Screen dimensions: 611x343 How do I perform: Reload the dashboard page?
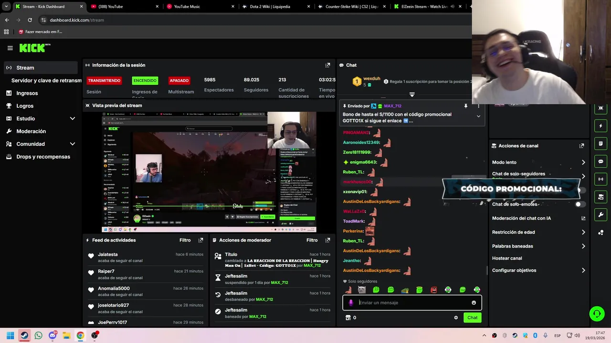[30, 20]
